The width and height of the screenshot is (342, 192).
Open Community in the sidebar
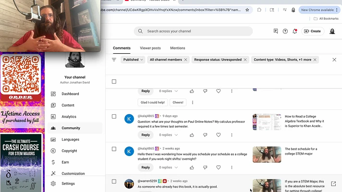point(75,128)
